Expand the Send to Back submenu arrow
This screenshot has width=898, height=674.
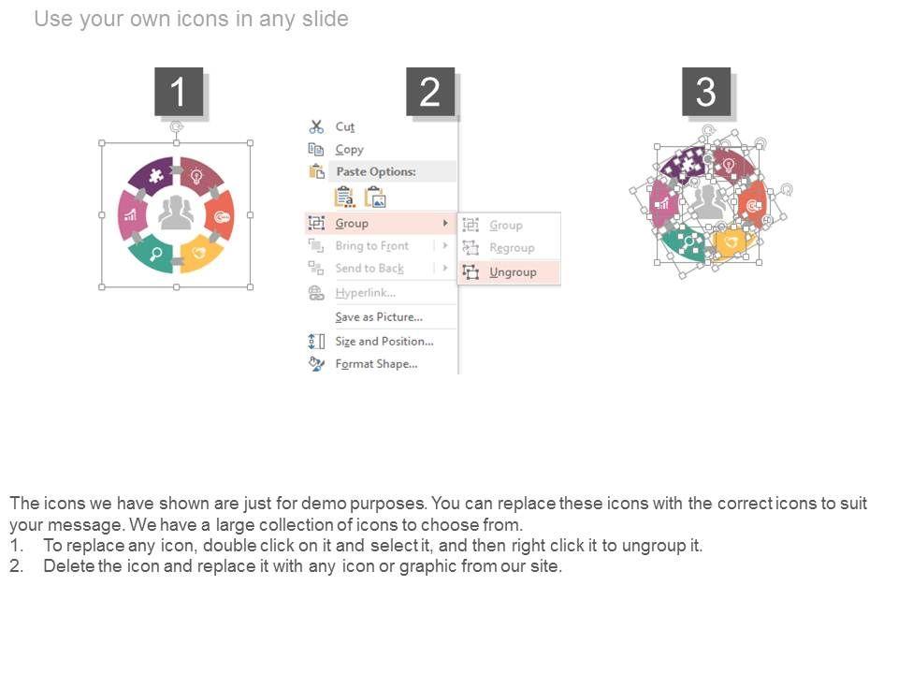445,268
